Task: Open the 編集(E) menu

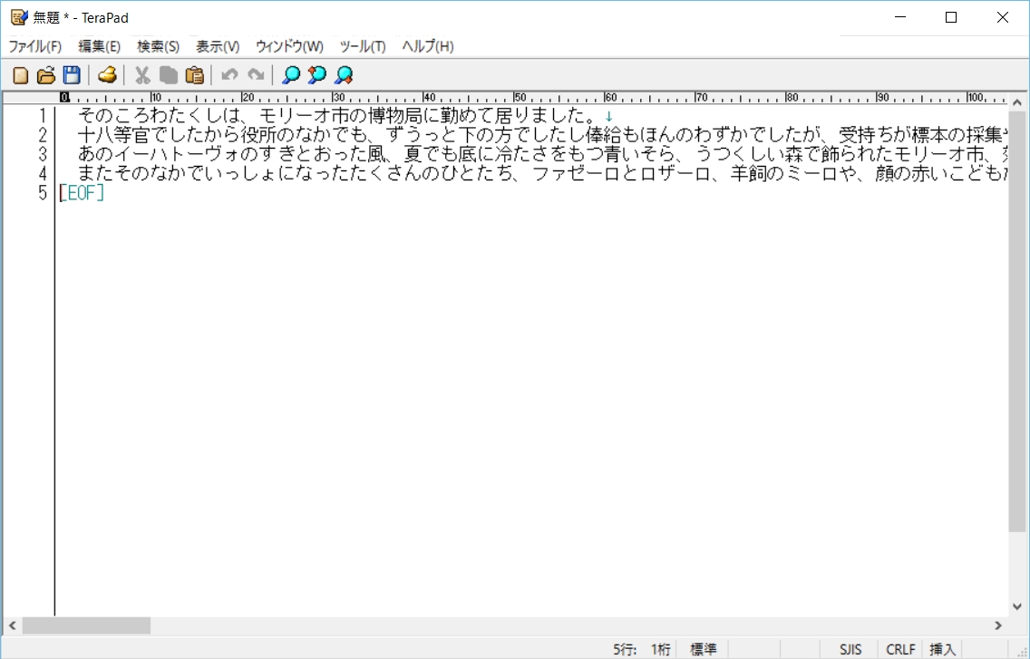Action: click(x=99, y=46)
